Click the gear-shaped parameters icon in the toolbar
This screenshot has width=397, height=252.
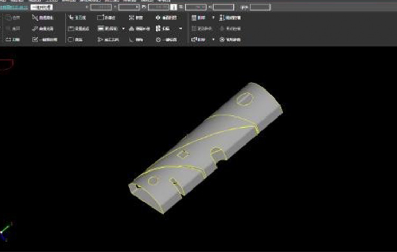(x=222, y=40)
